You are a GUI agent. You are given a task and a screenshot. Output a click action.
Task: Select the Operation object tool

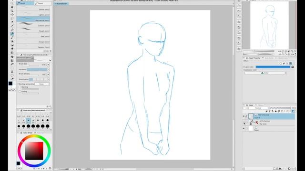(12, 11)
